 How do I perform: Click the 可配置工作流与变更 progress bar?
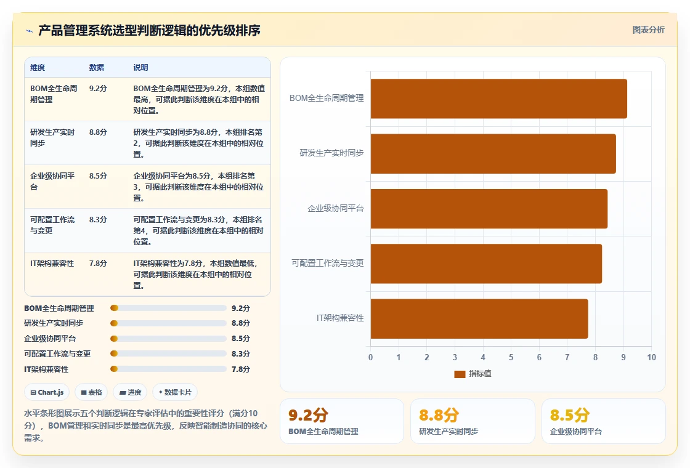[x=168, y=353]
